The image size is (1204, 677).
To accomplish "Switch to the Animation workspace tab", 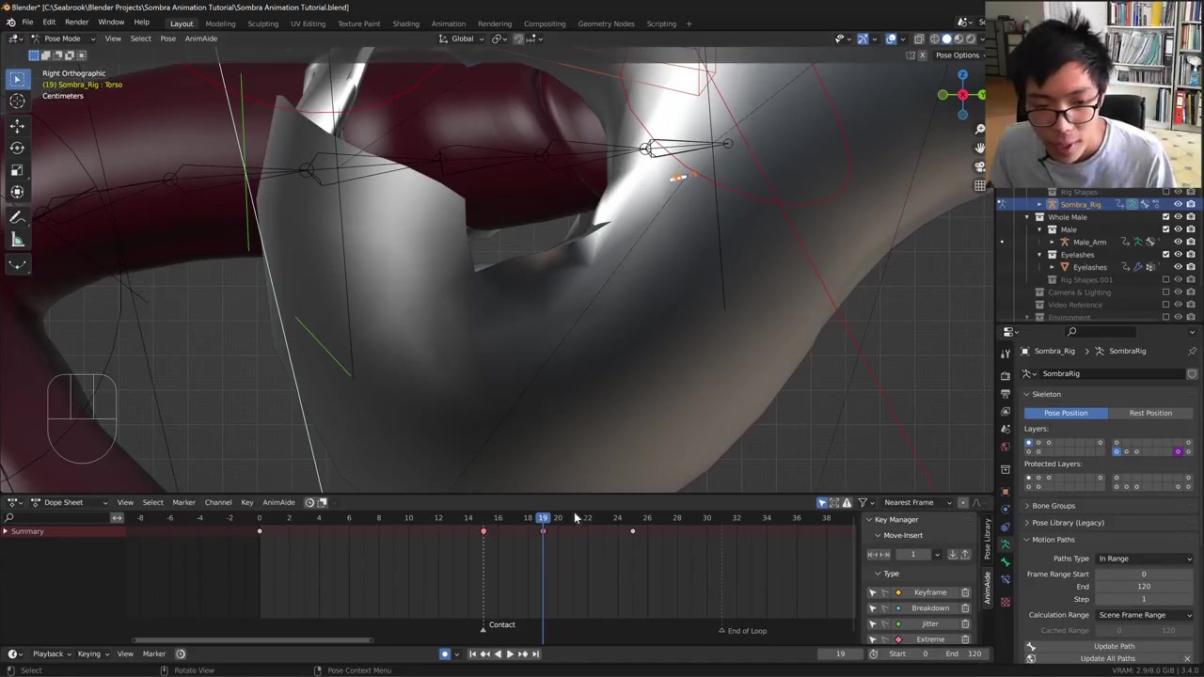I will click(448, 24).
